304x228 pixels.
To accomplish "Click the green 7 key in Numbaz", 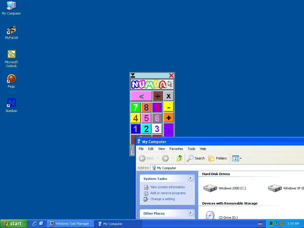I will (135, 107).
